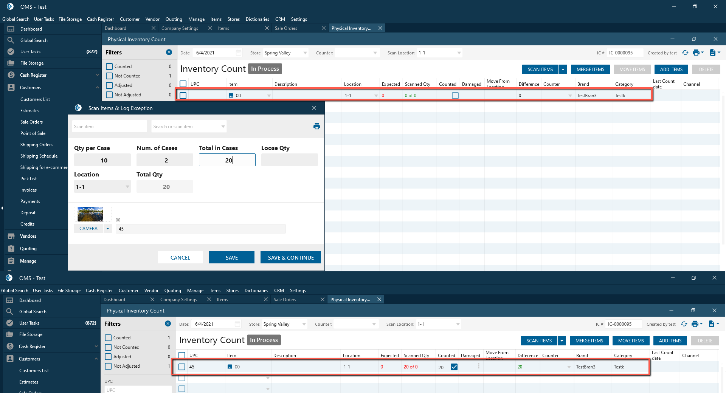Viewport: 726px width, 393px height.
Task: Open the CRM menu in upper window
Action: [x=280, y=19]
